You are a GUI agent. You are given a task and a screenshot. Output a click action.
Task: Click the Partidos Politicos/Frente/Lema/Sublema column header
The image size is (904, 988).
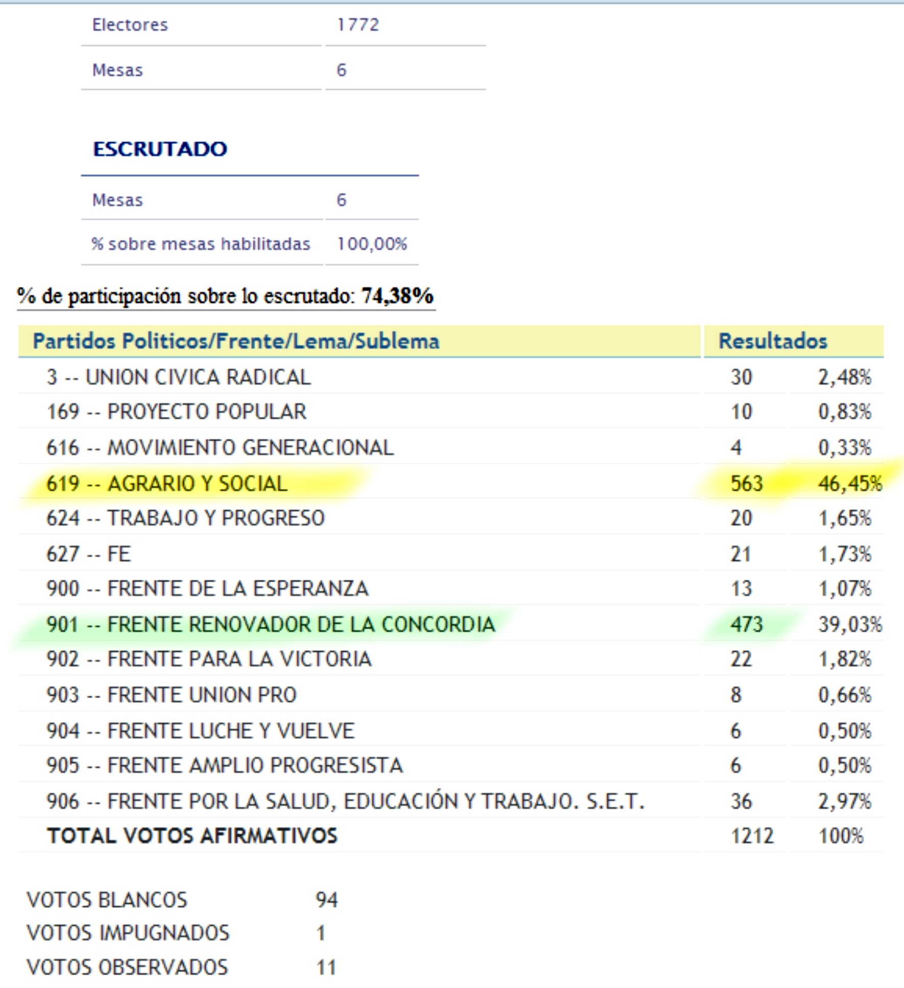[236, 341]
